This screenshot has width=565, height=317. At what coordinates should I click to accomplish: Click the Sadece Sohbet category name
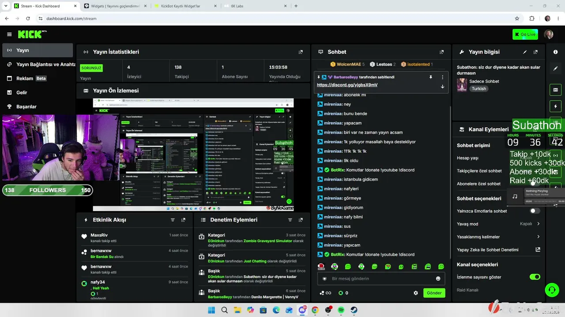484,81
